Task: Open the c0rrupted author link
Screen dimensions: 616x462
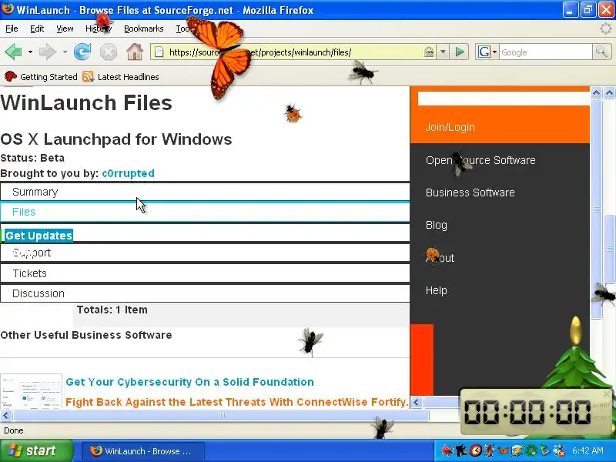Action: [128, 173]
